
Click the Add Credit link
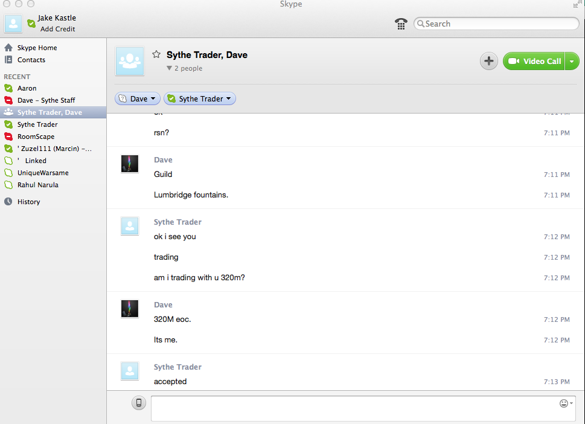pyautogui.click(x=57, y=29)
